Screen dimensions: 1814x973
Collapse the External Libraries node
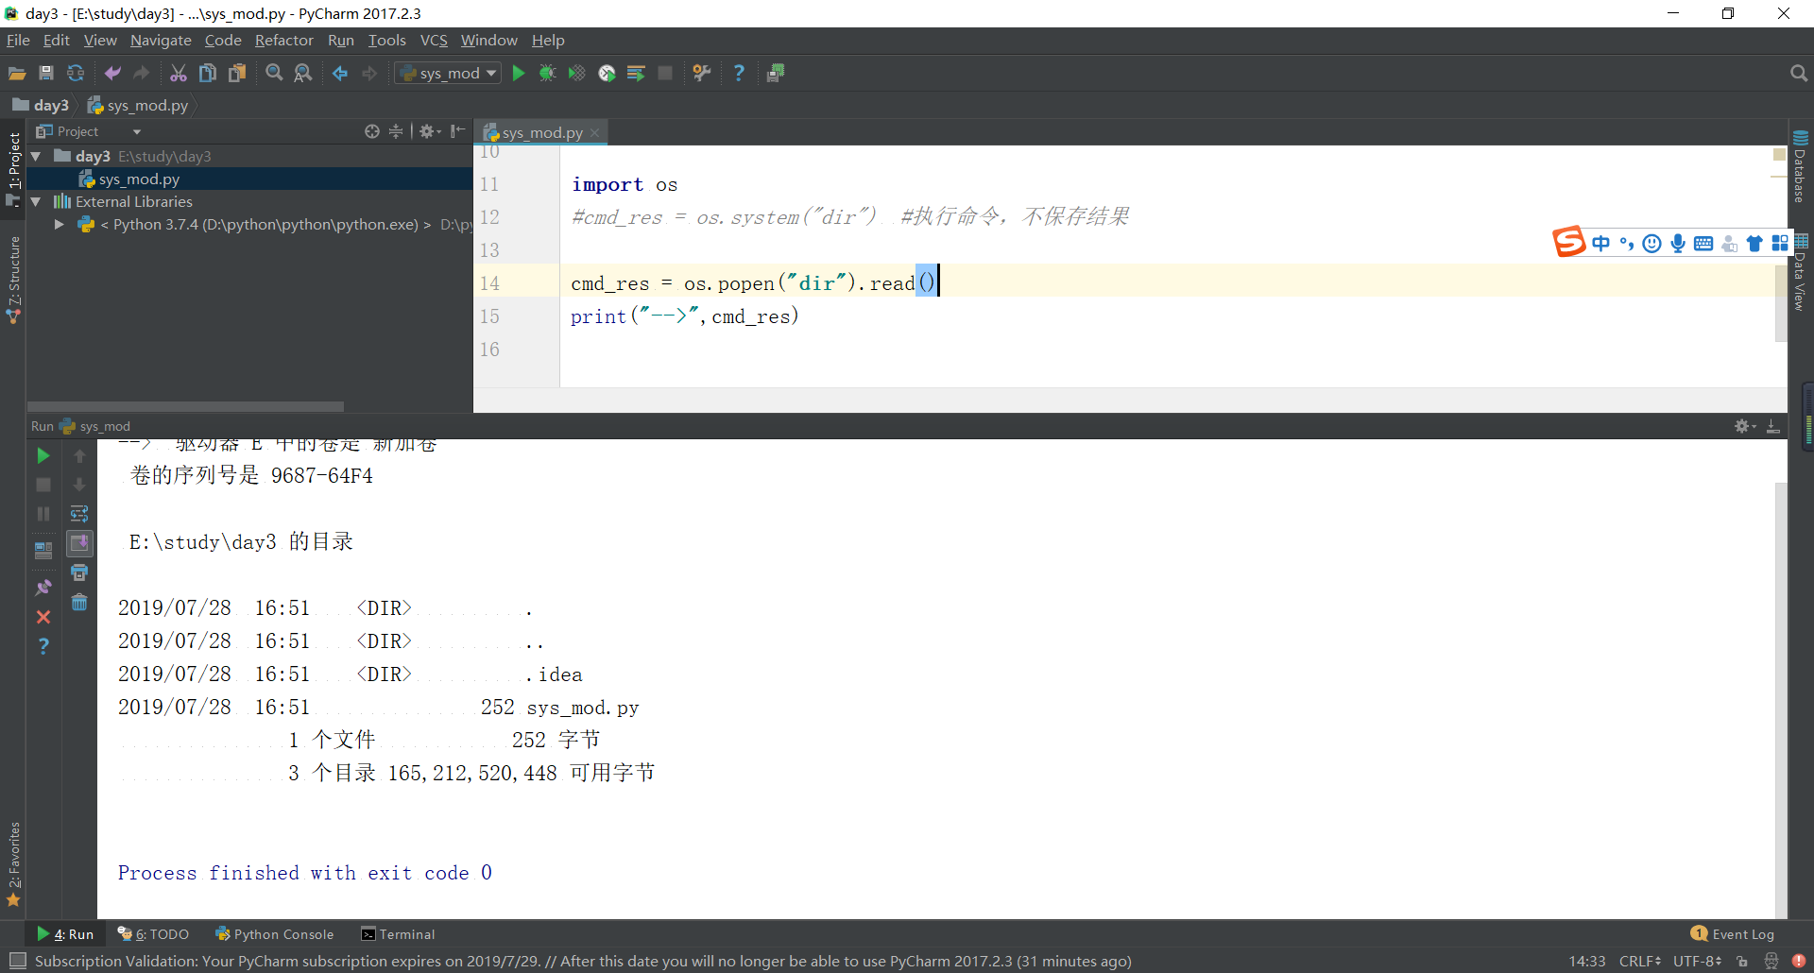point(36,201)
